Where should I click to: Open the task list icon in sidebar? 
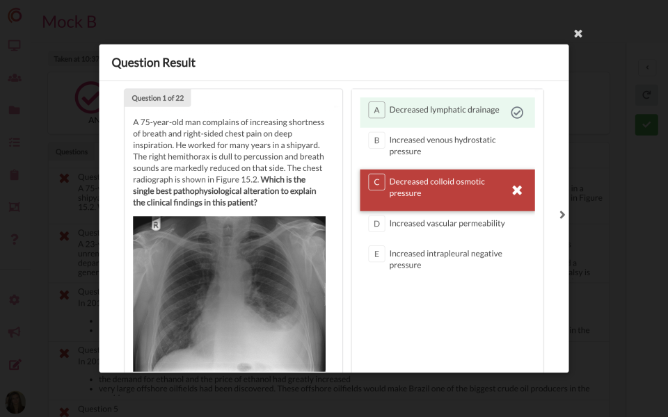click(x=15, y=142)
